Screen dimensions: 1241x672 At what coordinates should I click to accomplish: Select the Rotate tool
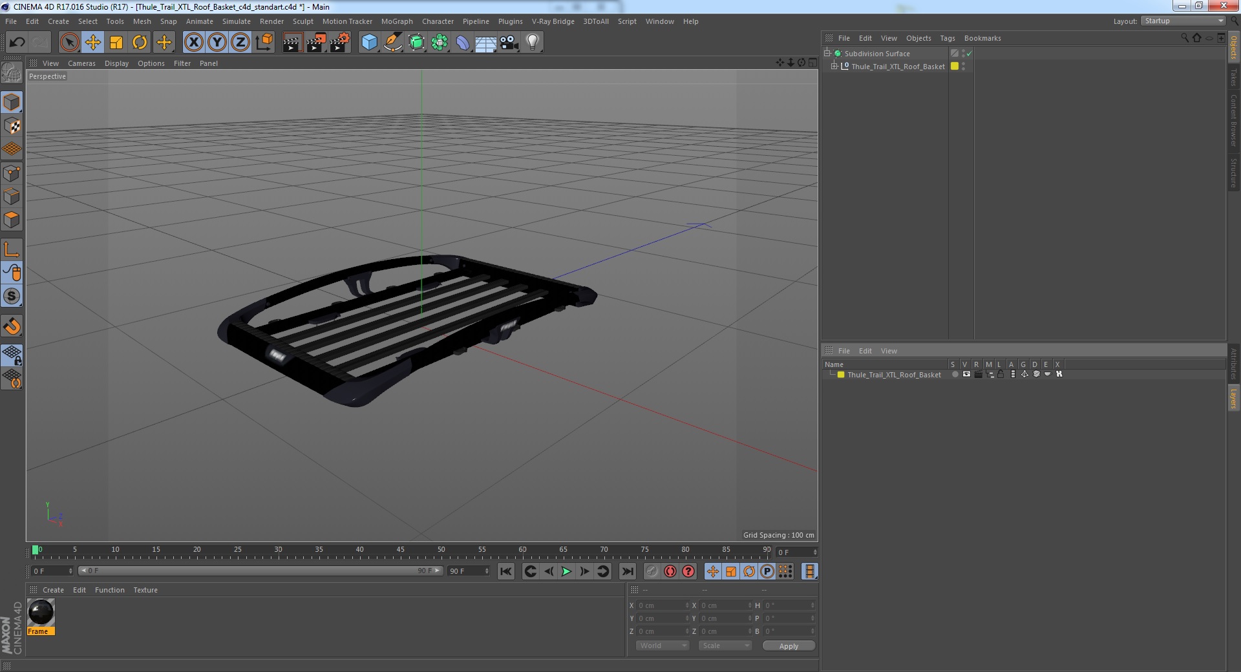coord(140,43)
